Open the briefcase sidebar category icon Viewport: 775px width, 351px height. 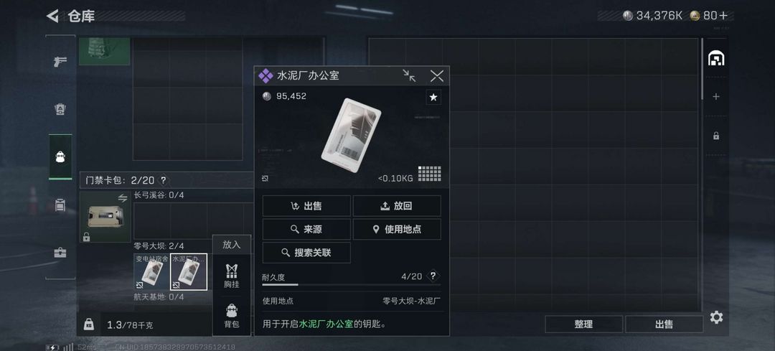pyautogui.click(x=60, y=253)
